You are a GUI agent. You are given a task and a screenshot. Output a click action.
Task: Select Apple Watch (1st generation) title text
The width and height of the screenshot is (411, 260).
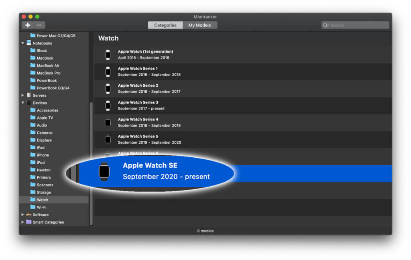[x=145, y=52]
